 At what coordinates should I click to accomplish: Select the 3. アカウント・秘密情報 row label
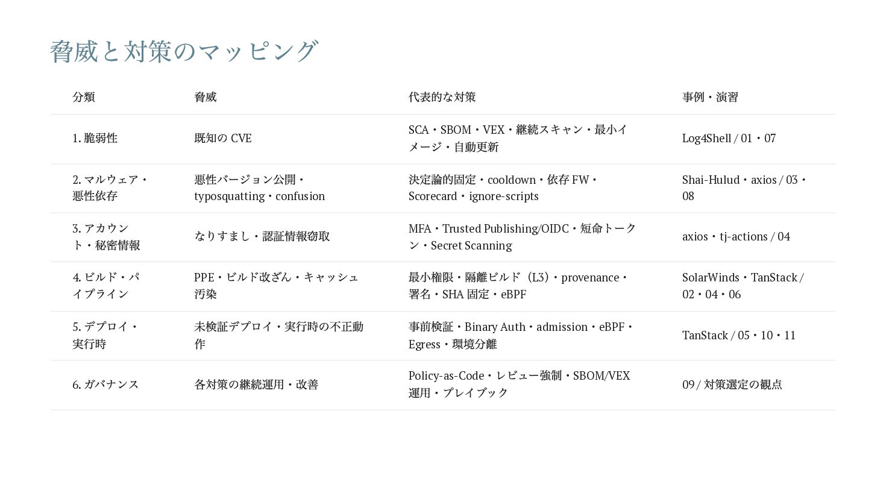tap(106, 236)
